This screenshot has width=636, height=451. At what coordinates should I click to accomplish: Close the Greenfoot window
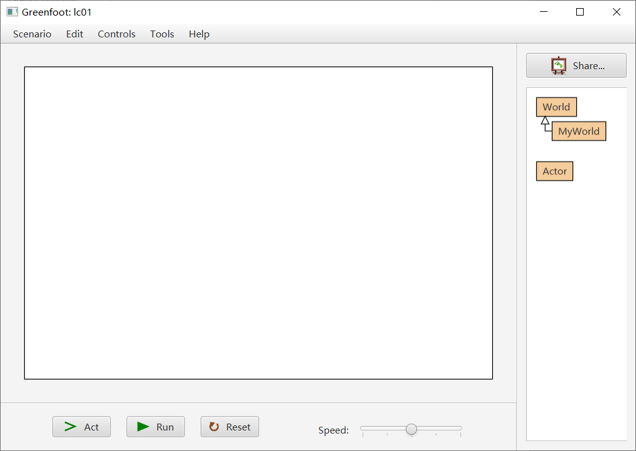click(x=617, y=12)
